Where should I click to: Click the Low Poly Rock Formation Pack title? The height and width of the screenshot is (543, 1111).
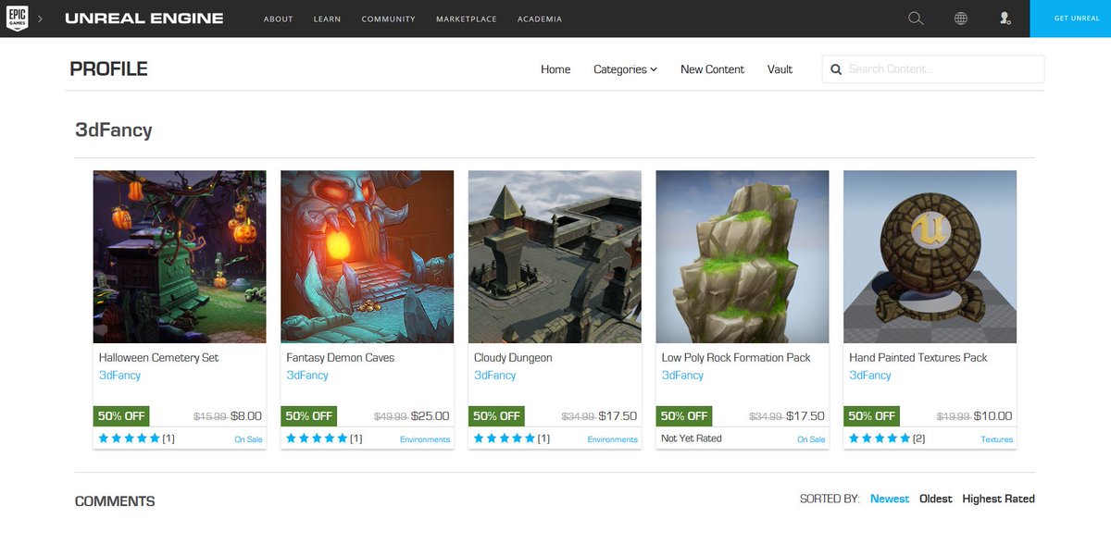coord(736,358)
